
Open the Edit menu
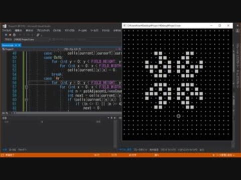point(19,30)
